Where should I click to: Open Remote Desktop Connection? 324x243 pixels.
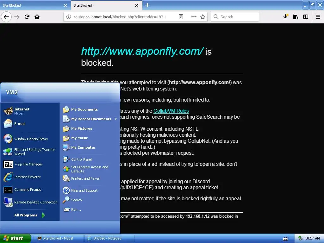click(30, 202)
